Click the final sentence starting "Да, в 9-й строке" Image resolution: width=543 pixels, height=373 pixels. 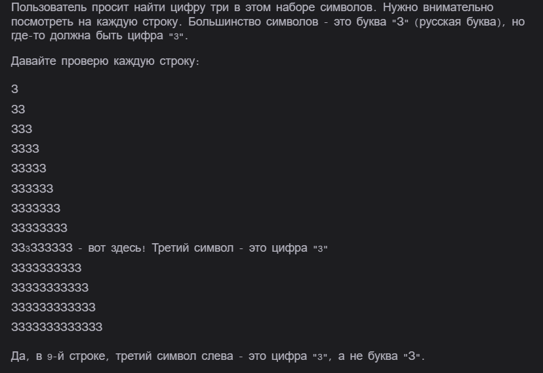(x=218, y=357)
